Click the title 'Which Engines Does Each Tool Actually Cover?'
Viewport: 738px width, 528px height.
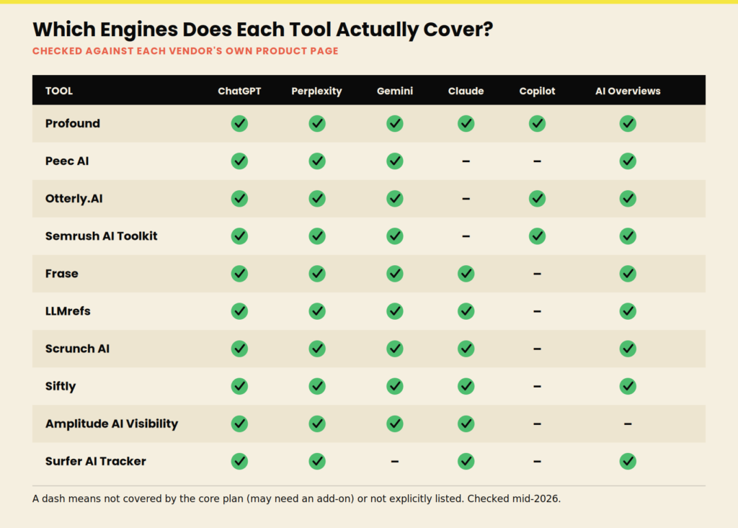(262, 30)
